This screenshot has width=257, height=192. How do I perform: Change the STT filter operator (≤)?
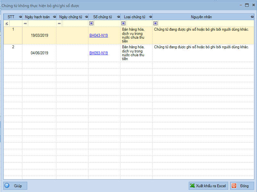point(7,23)
